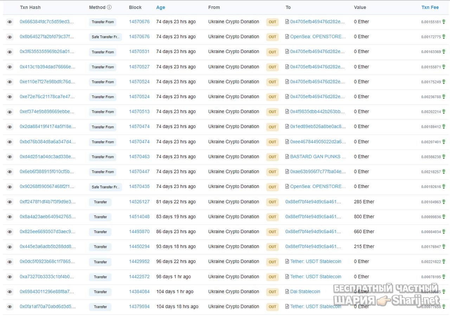Click the OUT badge in the 660 Ether row

point(272,232)
